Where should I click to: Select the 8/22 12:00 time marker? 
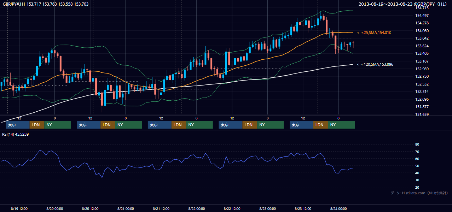pos(232,208)
